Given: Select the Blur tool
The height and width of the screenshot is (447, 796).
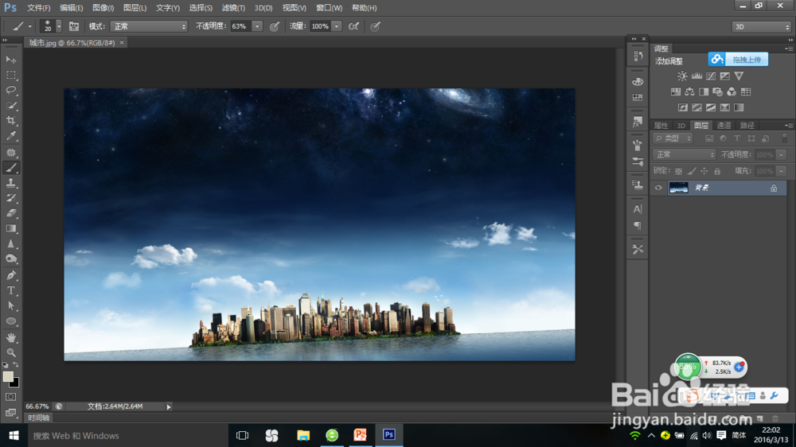Looking at the screenshot, I should click(x=11, y=243).
